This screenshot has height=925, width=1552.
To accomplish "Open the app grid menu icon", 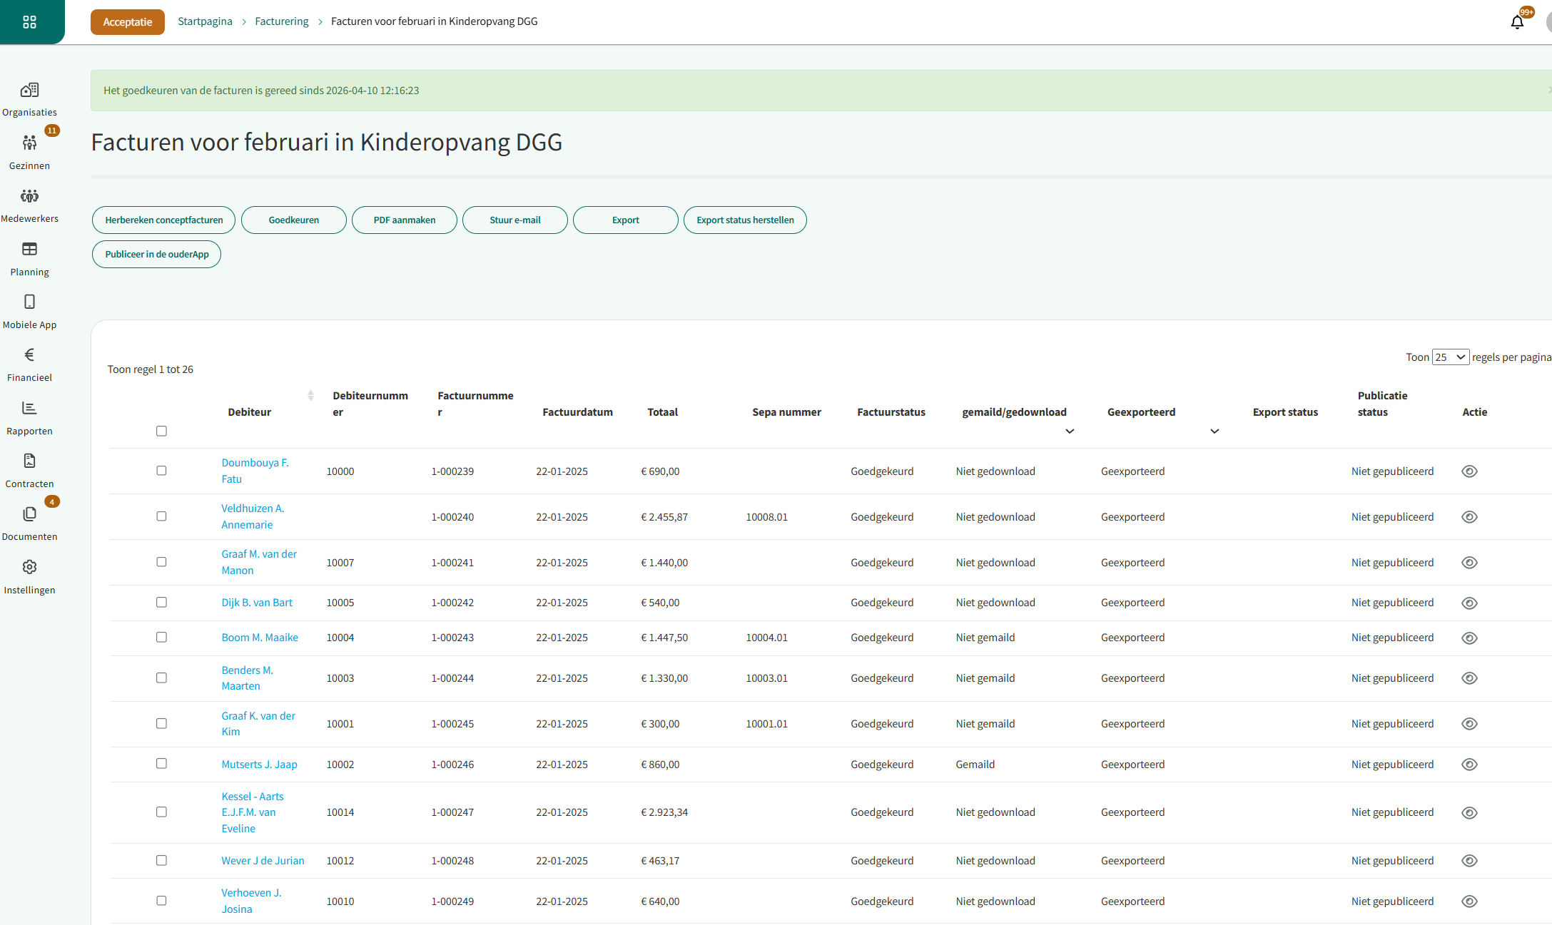I will pyautogui.click(x=29, y=22).
